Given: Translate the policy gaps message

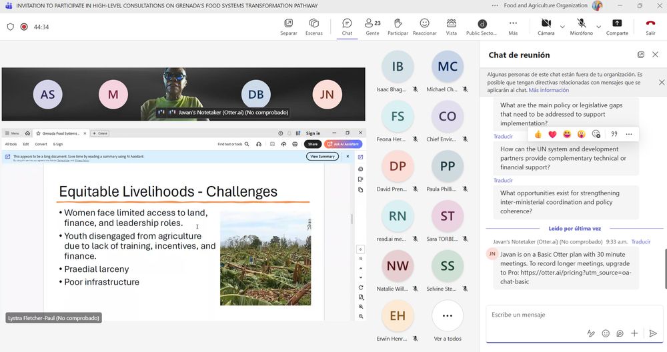Looking at the screenshot, I should tap(503, 137).
